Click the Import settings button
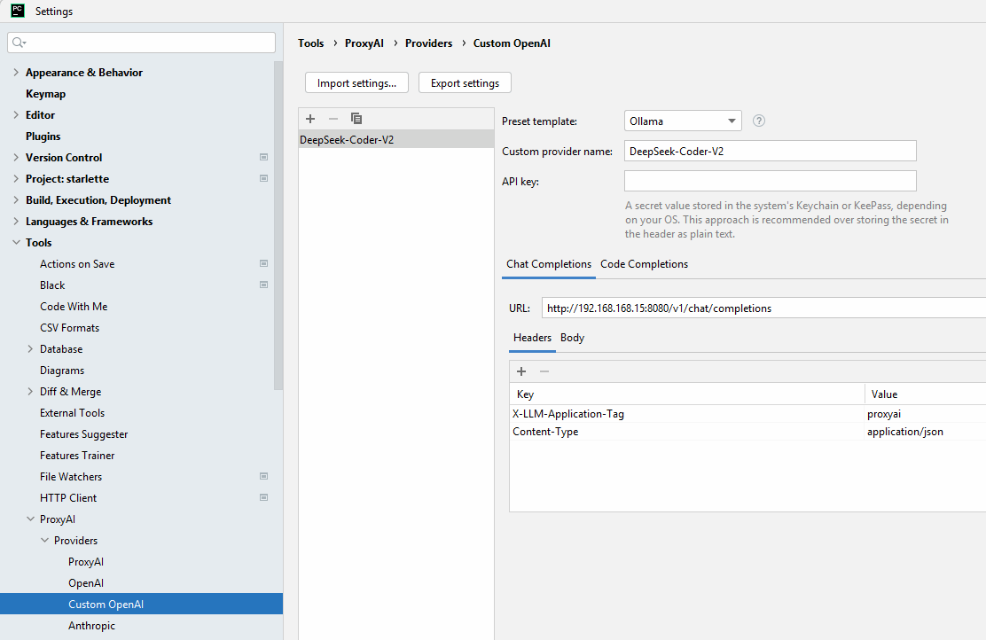 tap(356, 83)
